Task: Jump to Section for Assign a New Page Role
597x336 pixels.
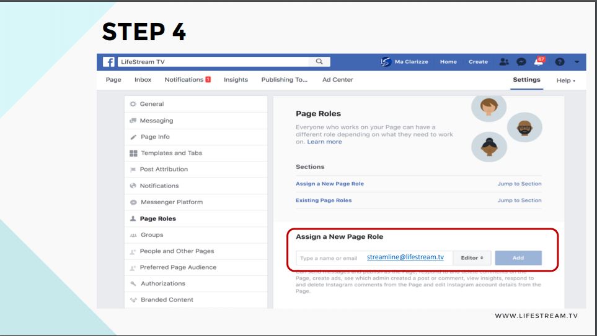Action: (x=520, y=184)
